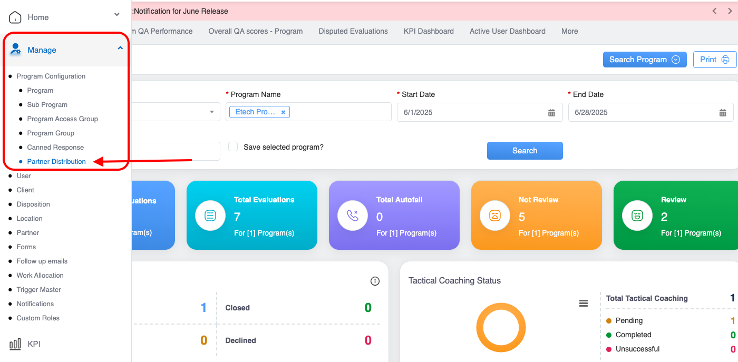The height and width of the screenshot is (362, 738).
Task: Remove the Etech Pro program tag
Action: click(x=283, y=112)
